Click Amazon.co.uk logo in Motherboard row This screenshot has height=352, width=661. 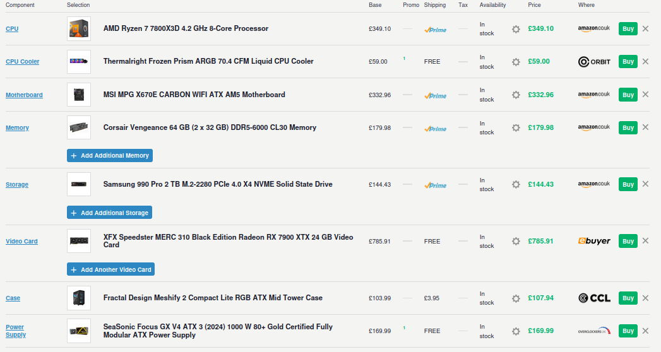594,95
